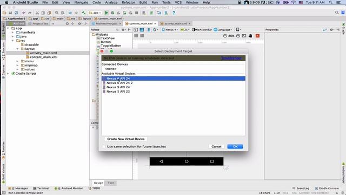Click the Project pane gear settings icon
Screen dimensions: 346x195
pos(80,24)
